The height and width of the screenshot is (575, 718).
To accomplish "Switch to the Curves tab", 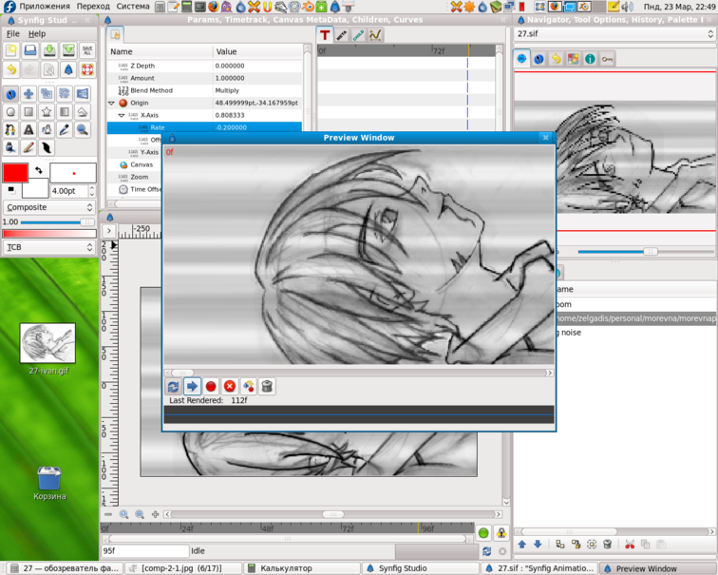I will point(375,35).
